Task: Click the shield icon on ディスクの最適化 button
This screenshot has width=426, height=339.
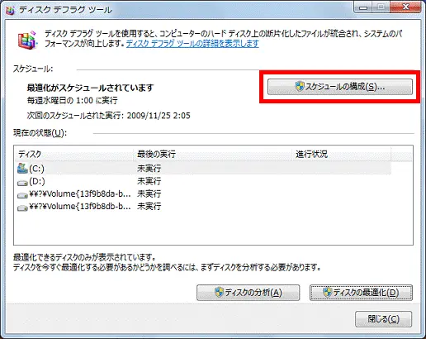Action: click(x=328, y=292)
